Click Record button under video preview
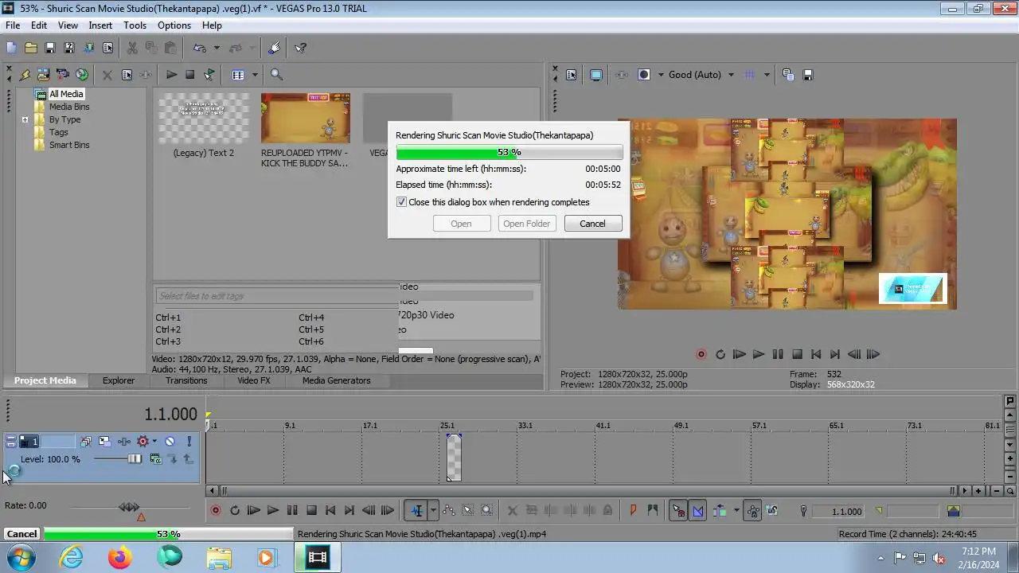 701,355
